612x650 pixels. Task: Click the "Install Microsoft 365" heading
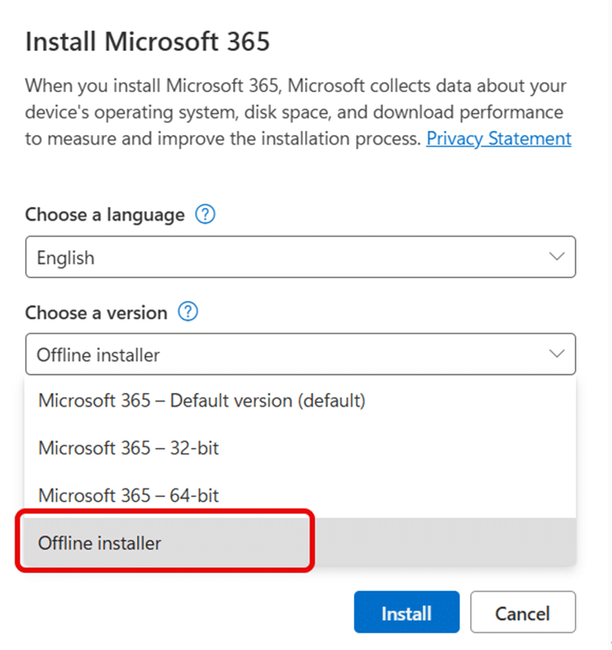147,42
